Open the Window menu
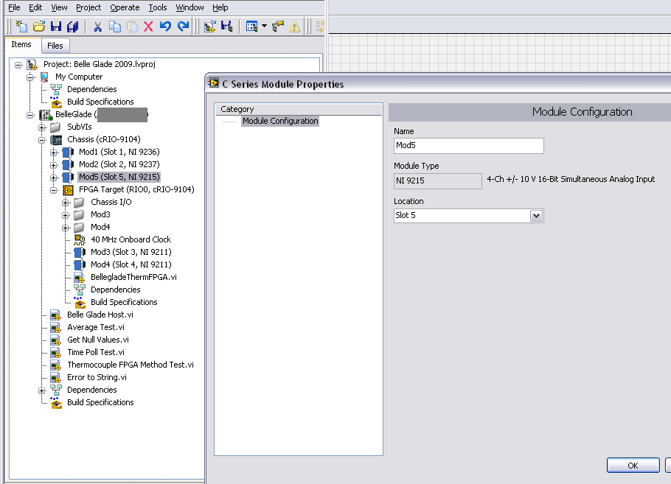This screenshot has height=484, width=671. coord(190,7)
